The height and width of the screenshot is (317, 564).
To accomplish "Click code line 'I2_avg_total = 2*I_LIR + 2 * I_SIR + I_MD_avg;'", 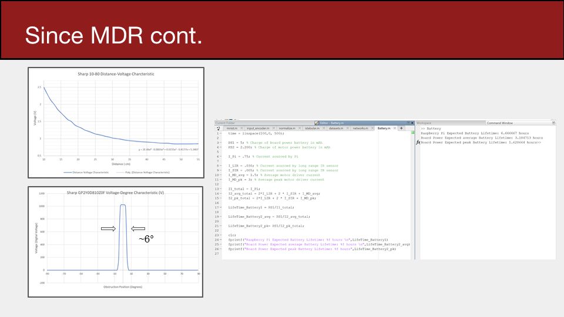I will pos(274,194).
